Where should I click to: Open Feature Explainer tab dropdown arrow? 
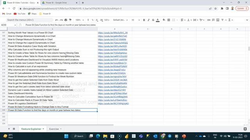pyautogui.click(x=43, y=129)
